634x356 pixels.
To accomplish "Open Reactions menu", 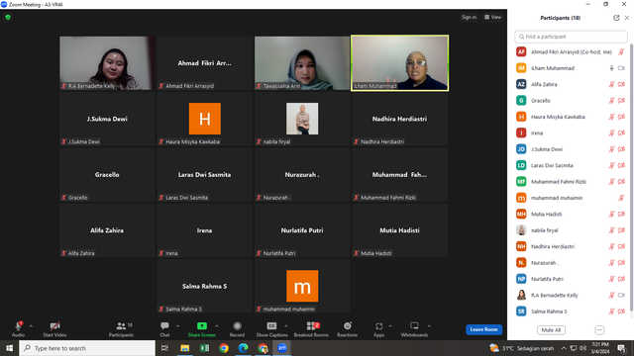I will pos(347,328).
